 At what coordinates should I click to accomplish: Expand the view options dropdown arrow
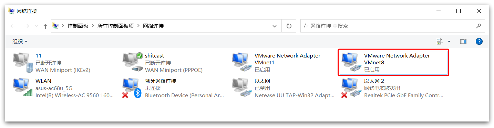coord(449,41)
